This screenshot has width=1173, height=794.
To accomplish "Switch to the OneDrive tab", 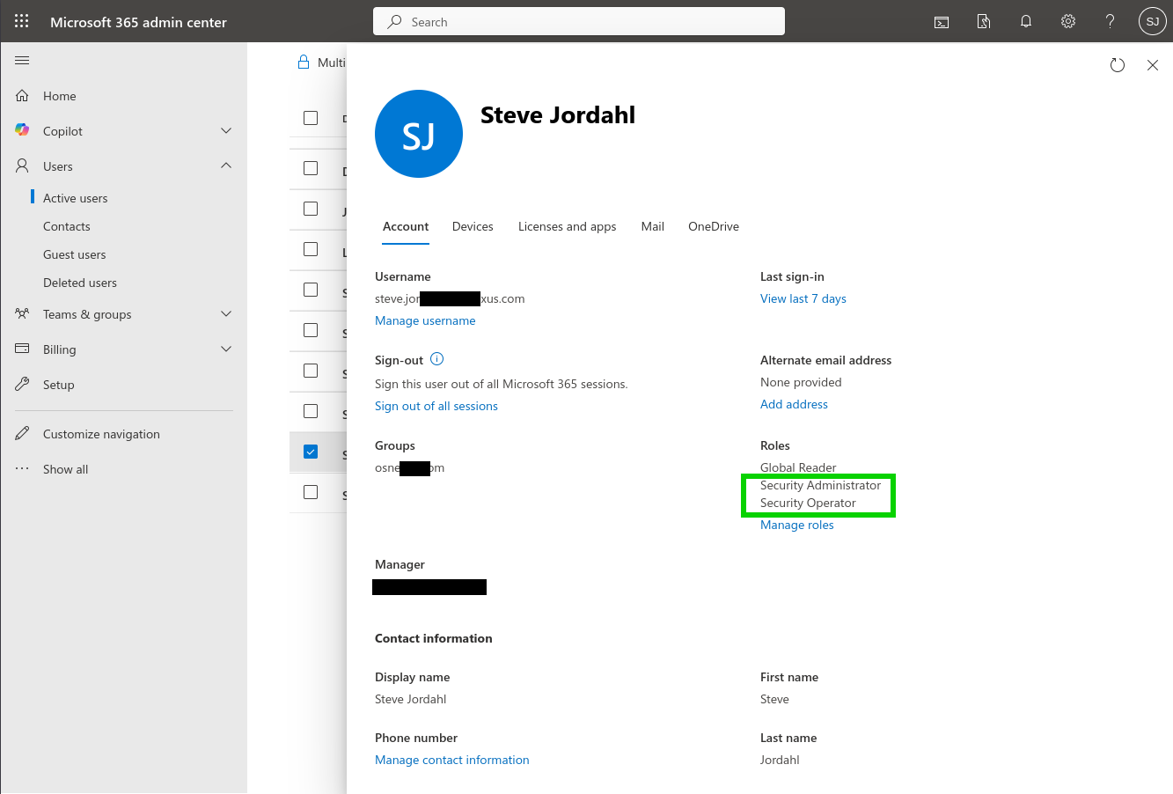I will pyautogui.click(x=713, y=226).
